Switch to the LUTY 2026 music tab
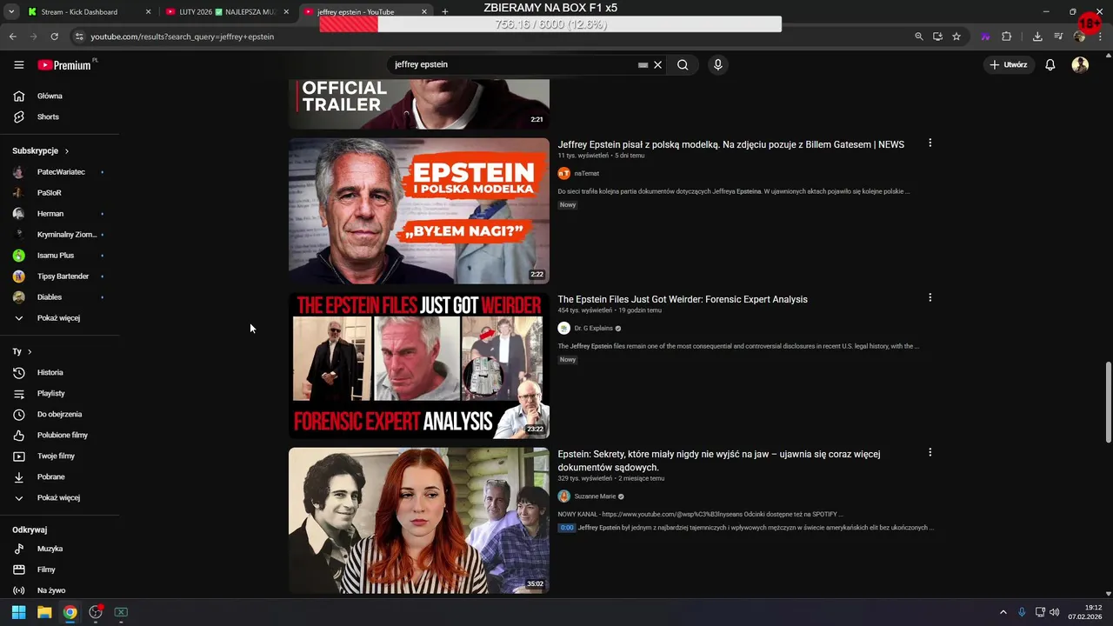Screen dimensions: 1113x626 [226, 12]
